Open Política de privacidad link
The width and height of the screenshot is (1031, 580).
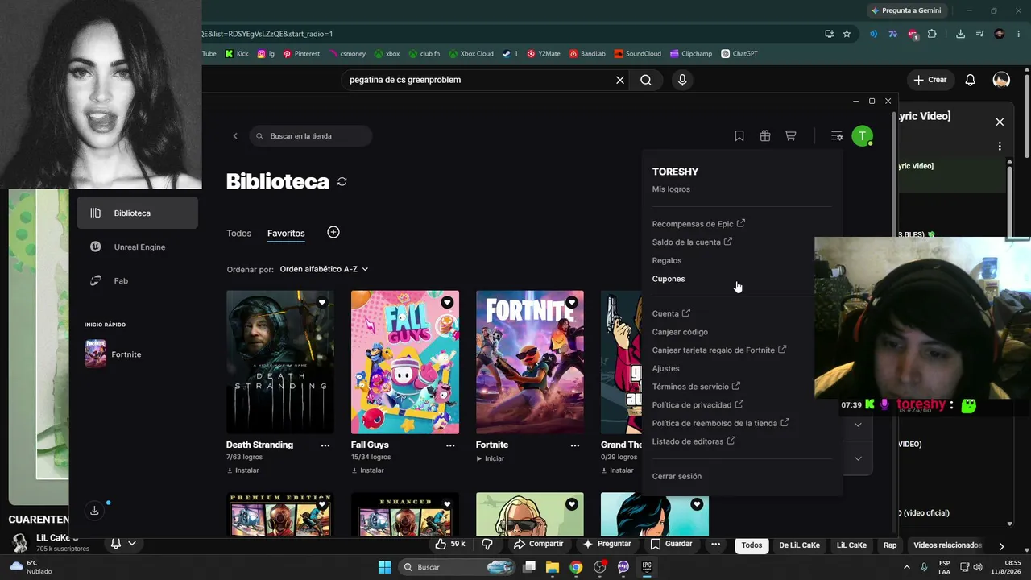(x=698, y=405)
